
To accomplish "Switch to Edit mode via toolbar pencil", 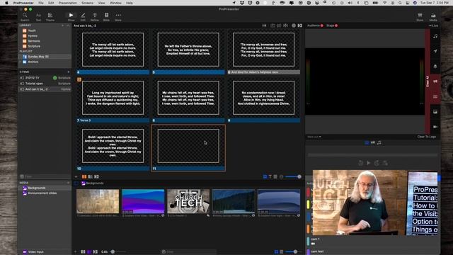I will point(83,17).
